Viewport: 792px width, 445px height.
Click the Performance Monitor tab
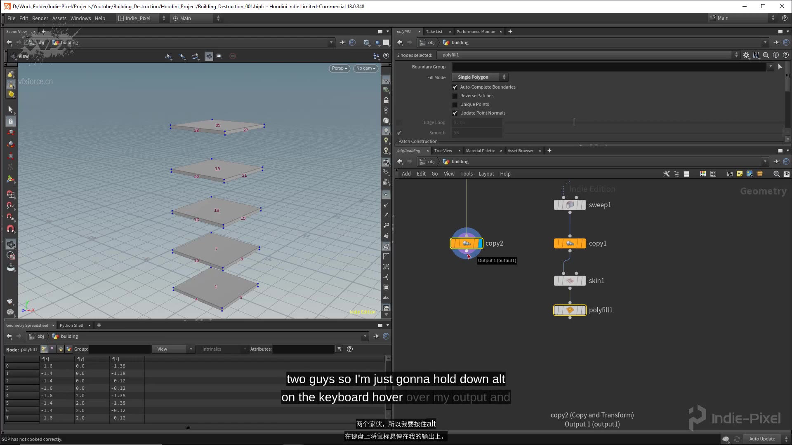476,31
